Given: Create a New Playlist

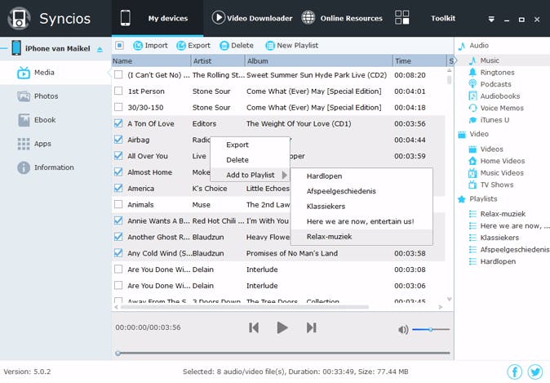Looking at the screenshot, I should pyautogui.click(x=292, y=46).
